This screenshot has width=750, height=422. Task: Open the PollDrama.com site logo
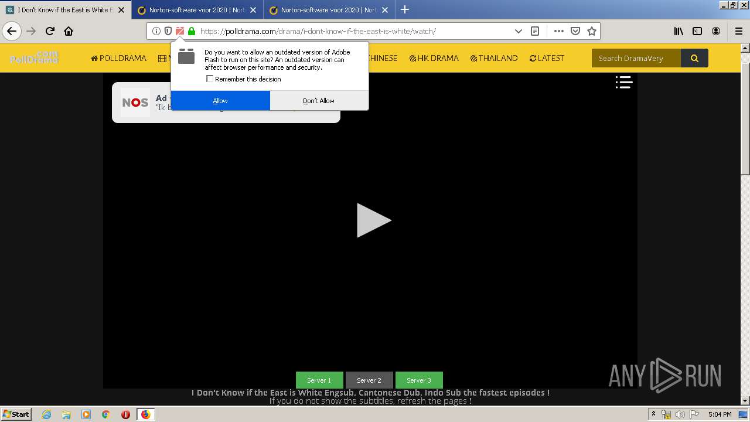(34, 57)
